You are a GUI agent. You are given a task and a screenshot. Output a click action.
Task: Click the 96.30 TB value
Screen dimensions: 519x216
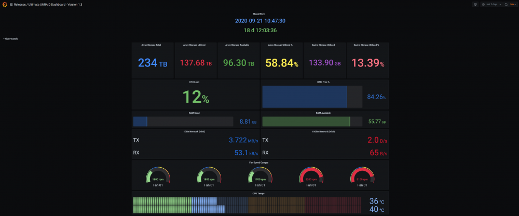pos(239,63)
